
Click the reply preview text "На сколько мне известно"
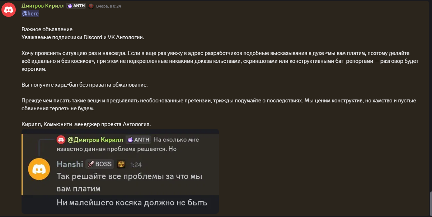pos(176,139)
